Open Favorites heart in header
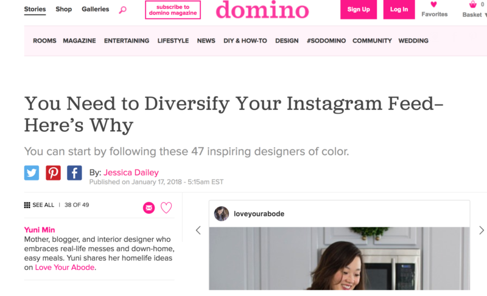The width and height of the screenshot is (487, 296). click(434, 5)
